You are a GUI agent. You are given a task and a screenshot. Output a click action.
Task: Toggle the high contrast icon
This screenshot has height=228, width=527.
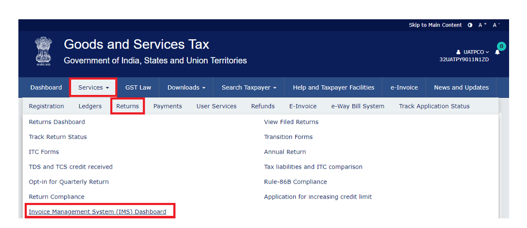click(470, 25)
